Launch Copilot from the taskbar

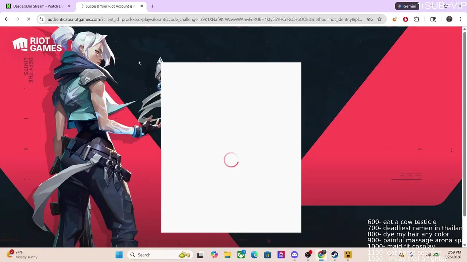pyautogui.click(x=214, y=255)
